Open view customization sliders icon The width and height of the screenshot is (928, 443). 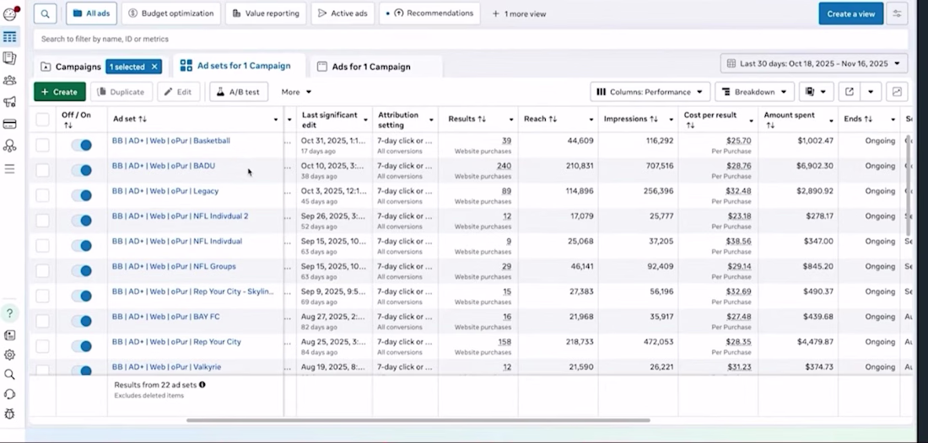coord(898,13)
